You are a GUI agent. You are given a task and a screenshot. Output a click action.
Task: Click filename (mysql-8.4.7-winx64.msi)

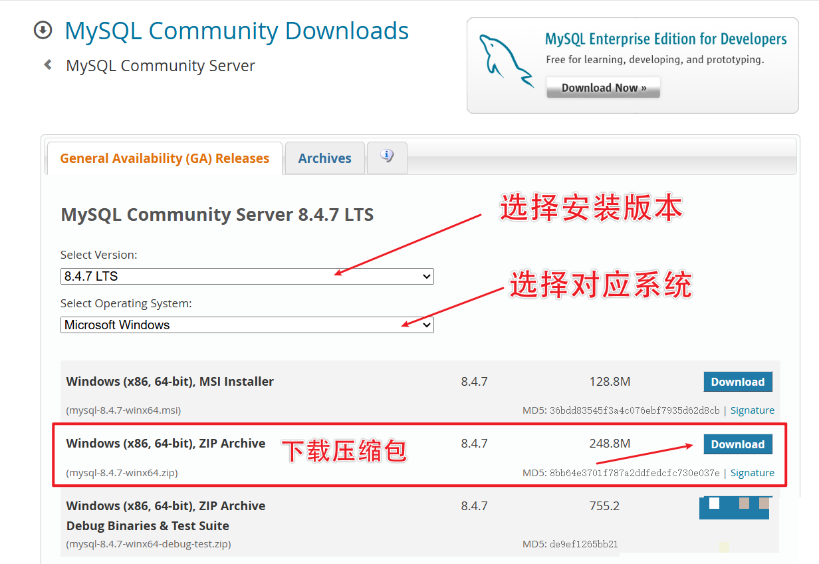(124, 410)
